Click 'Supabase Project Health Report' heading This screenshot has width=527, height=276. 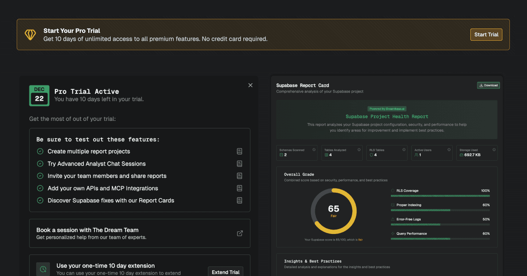pyautogui.click(x=387, y=117)
